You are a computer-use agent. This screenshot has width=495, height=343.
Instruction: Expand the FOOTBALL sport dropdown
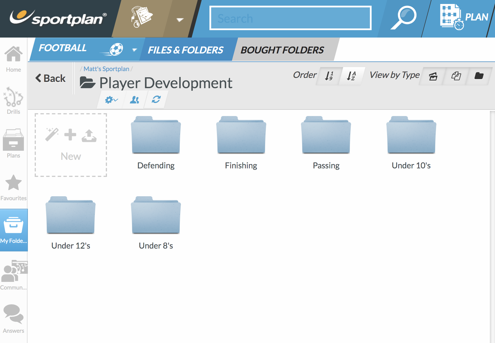pyautogui.click(x=135, y=50)
